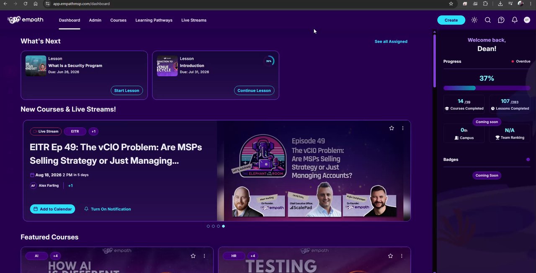Click the See all Assigned link
Image resolution: width=536 pixels, height=273 pixels.
pos(391,41)
